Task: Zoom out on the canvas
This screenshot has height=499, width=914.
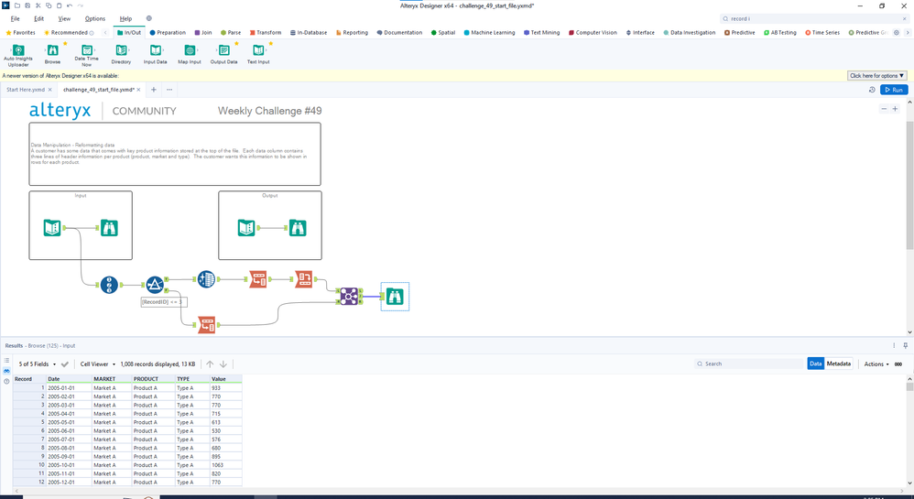Action: (884, 109)
